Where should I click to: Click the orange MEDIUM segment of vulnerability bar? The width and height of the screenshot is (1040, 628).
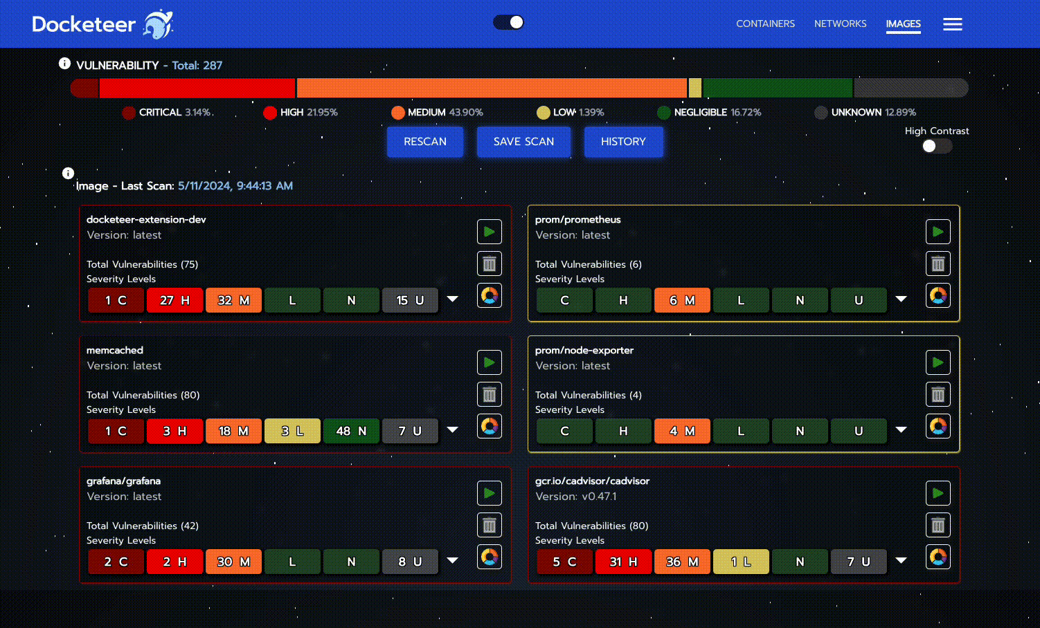492,88
